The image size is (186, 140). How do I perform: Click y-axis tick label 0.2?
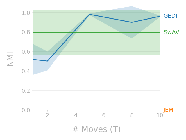(x=26, y=91)
